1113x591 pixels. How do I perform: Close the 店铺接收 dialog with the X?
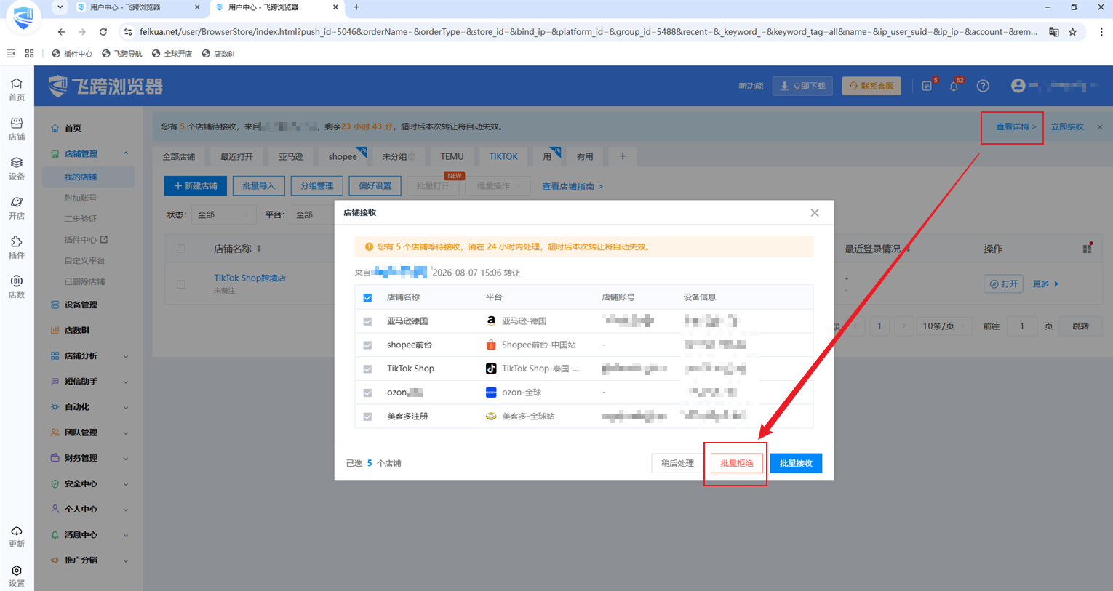click(815, 213)
